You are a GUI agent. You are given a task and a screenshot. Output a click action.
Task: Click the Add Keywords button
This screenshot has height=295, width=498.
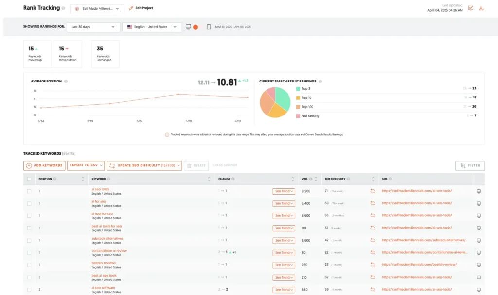point(44,165)
